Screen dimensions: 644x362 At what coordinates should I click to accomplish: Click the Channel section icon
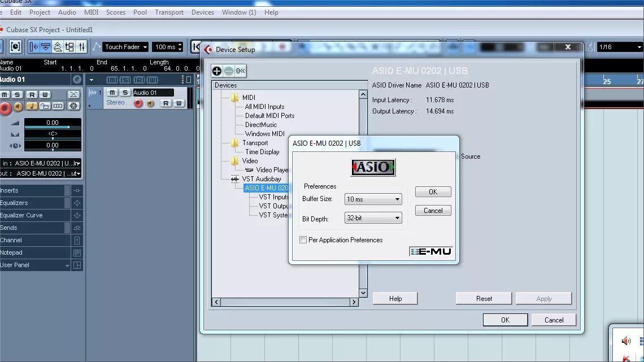click(77, 240)
